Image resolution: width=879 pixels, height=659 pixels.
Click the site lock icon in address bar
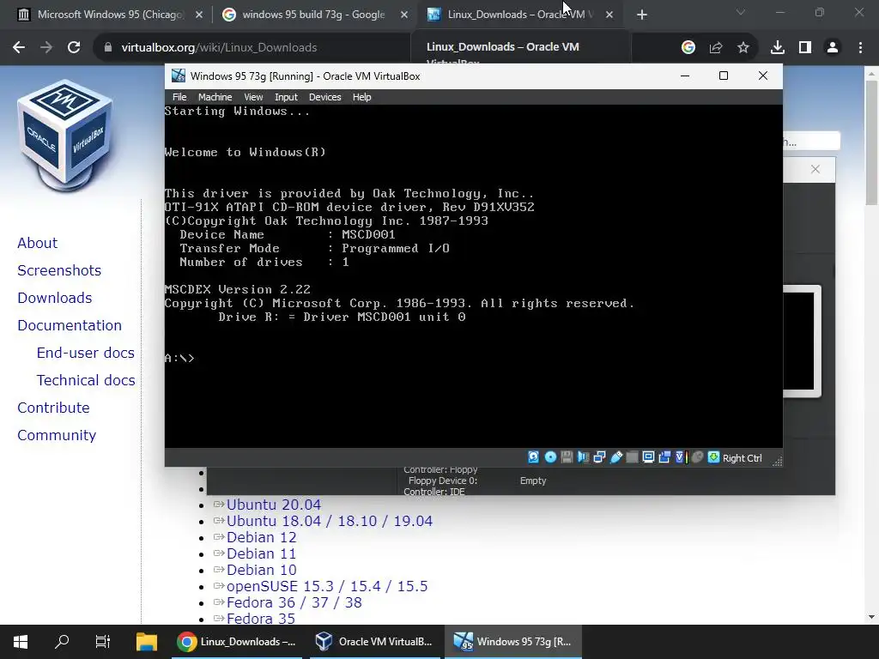click(107, 48)
